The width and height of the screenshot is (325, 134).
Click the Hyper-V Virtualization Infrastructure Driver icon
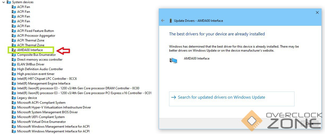(14, 107)
